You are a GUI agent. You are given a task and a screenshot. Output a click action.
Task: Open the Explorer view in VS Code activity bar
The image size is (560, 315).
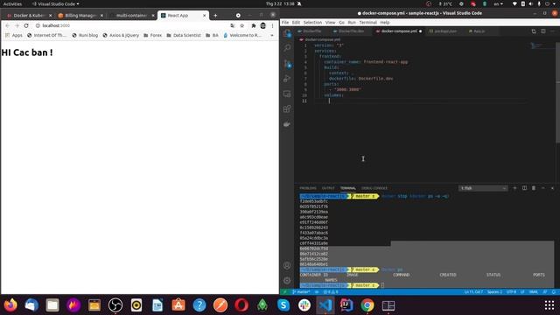287,33
